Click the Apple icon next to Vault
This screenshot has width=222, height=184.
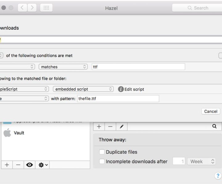coord(7,133)
